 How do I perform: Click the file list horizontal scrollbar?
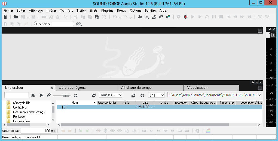[145, 125]
